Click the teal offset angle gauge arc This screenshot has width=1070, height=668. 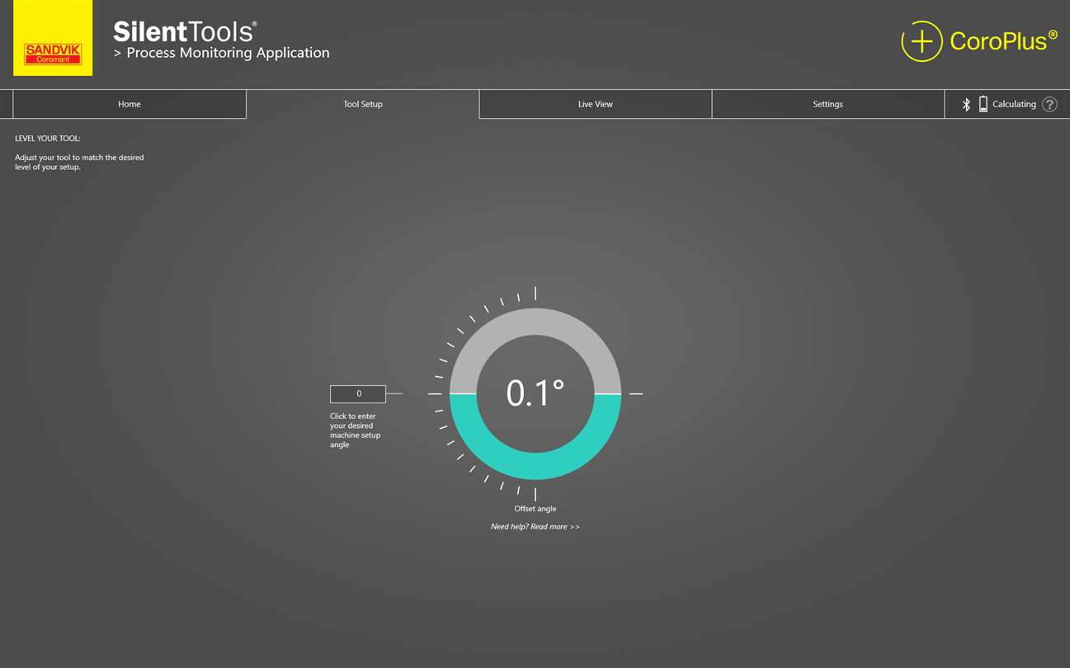pos(535,465)
